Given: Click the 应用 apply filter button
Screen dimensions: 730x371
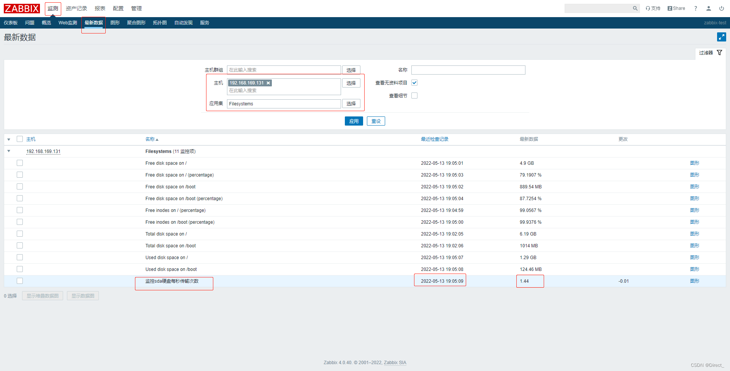Looking at the screenshot, I should [354, 121].
